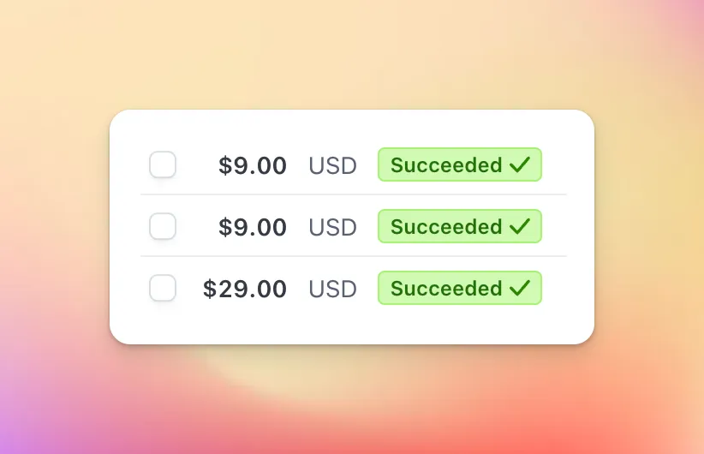
Task: Select the USD label in the second row
Action: 332,227
